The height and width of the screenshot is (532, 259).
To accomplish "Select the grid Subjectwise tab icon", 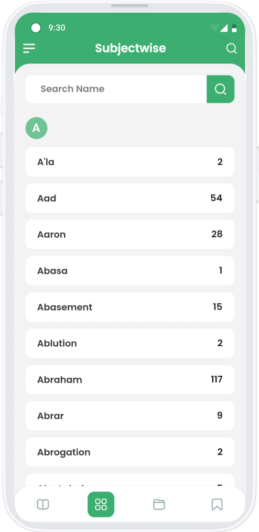I will pyautogui.click(x=101, y=505).
